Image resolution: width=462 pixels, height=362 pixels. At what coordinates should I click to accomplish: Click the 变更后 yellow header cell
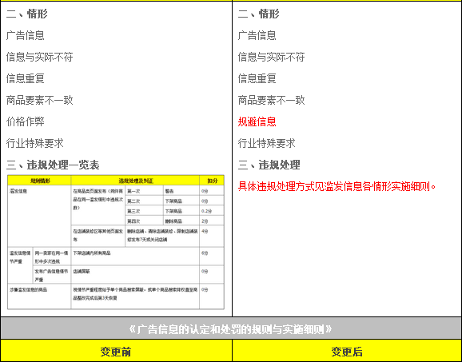tap(347, 352)
